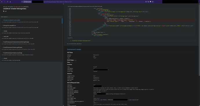Click the 'Nicht sicher' security indicator

click(x=28, y=2)
